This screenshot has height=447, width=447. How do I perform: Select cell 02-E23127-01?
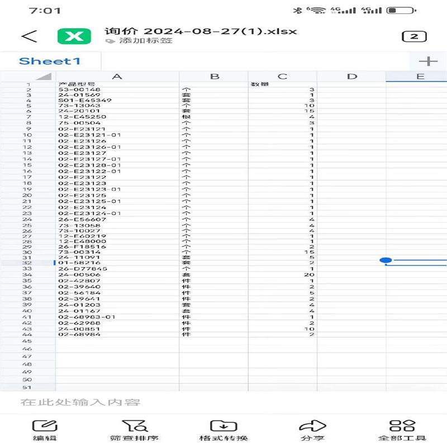[x=117, y=159]
